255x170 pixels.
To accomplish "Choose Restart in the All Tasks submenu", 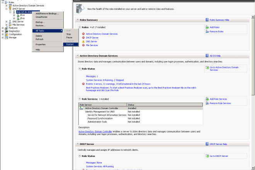I will [x=71, y=44].
